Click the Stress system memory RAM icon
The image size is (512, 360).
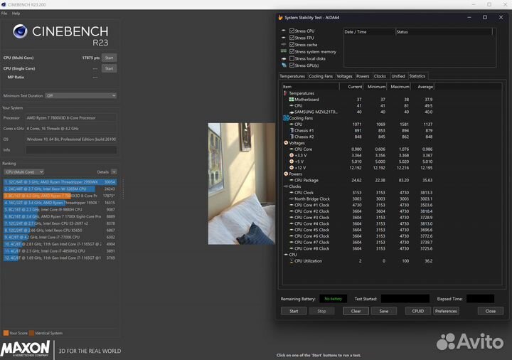point(284,51)
